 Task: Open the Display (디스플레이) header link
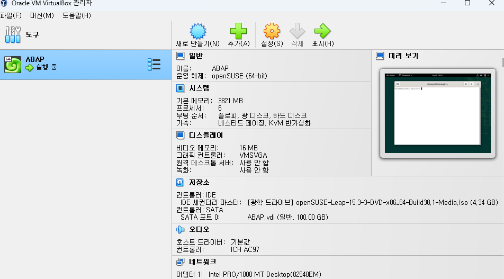[206, 136]
